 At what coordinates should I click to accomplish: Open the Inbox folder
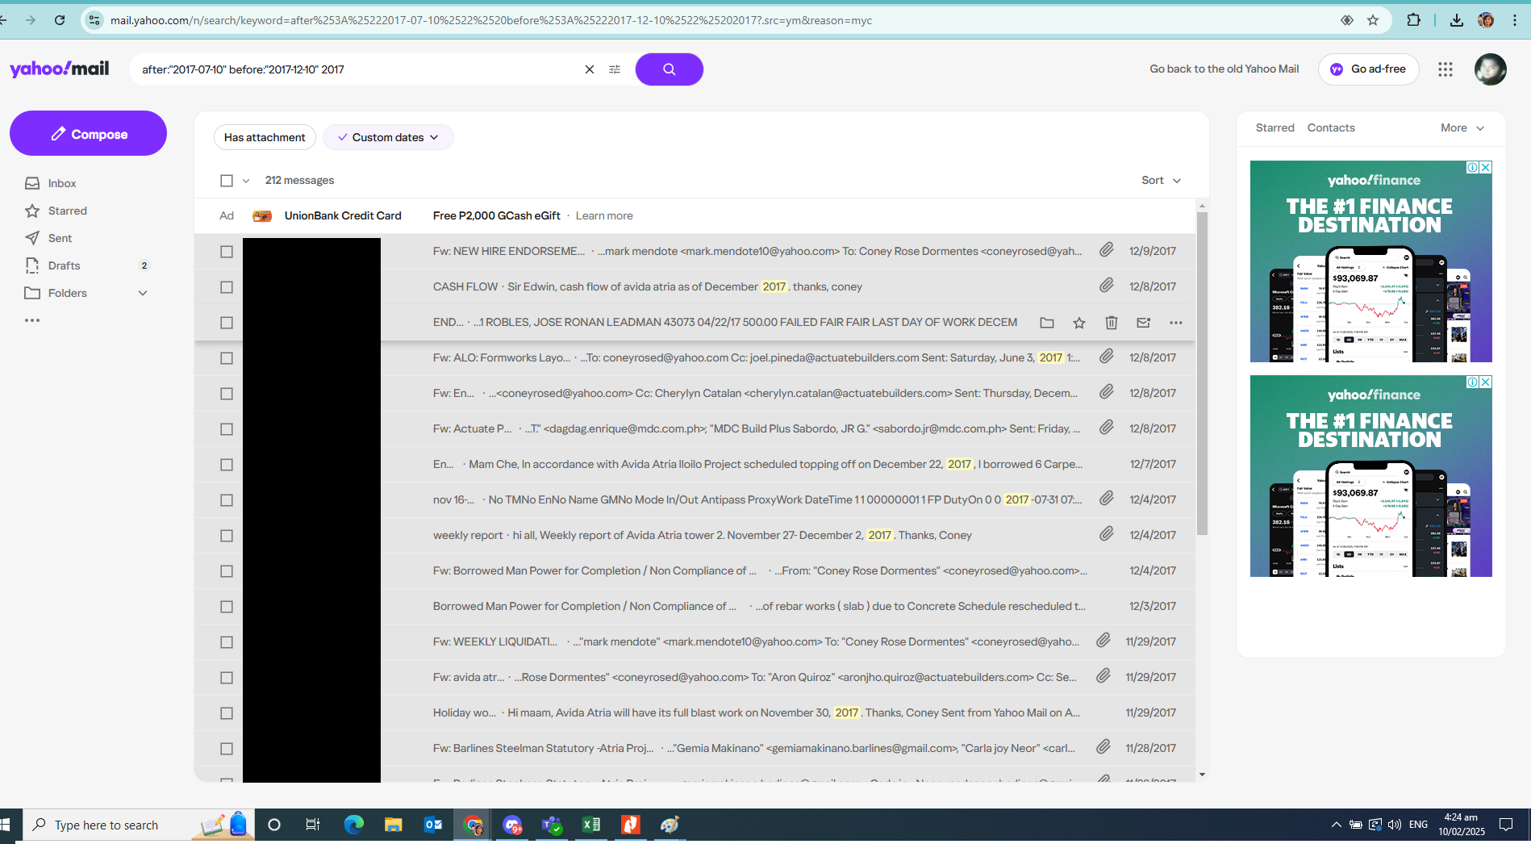pyautogui.click(x=62, y=183)
